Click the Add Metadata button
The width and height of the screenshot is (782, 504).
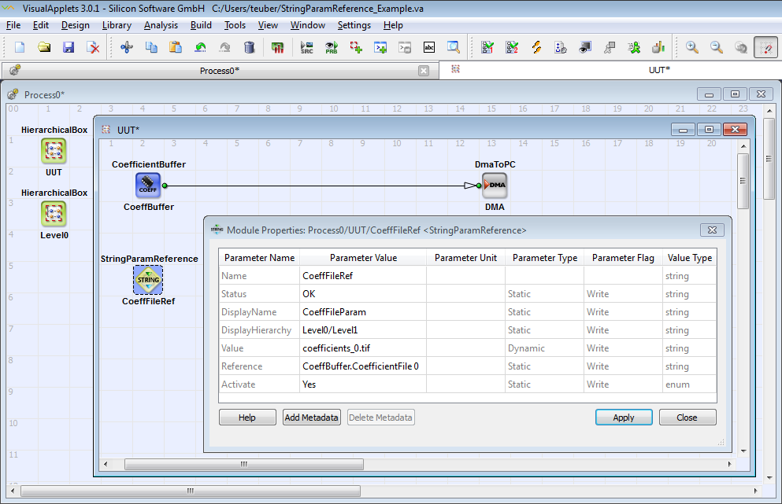(x=312, y=418)
